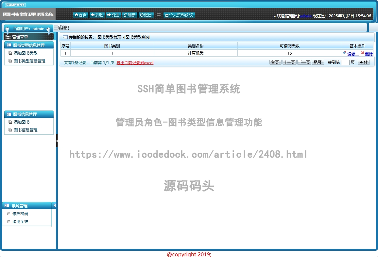The image size is (378, 257).
Task: Toggle the 系统管理 section header
Action: coord(26,206)
